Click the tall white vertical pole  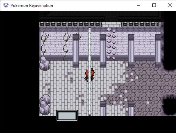[90, 72]
